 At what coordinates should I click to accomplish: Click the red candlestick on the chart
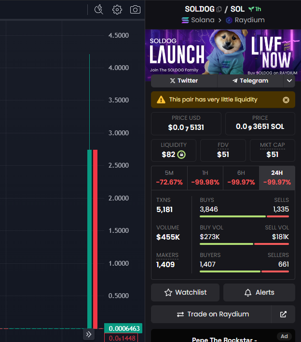coord(95,239)
